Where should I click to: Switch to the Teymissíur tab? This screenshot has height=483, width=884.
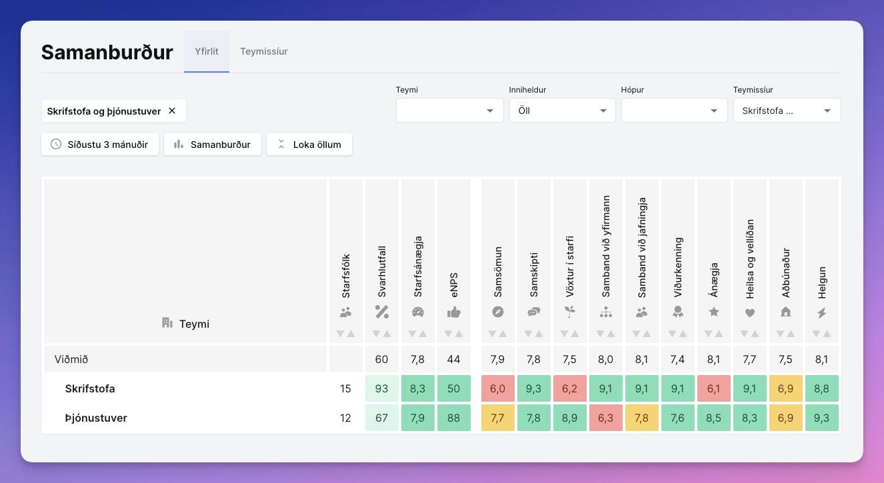pyautogui.click(x=264, y=51)
